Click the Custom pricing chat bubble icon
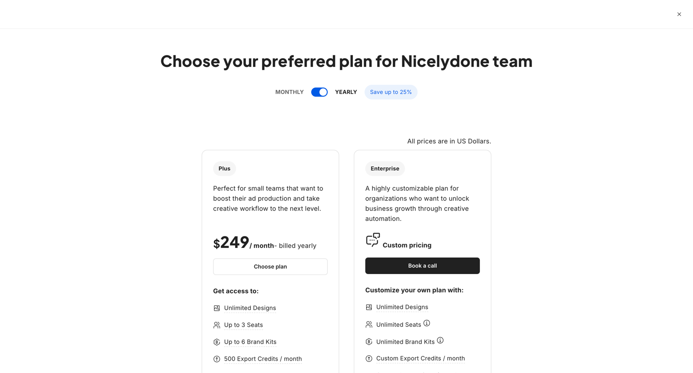Image resolution: width=693 pixels, height=373 pixels. click(373, 240)
